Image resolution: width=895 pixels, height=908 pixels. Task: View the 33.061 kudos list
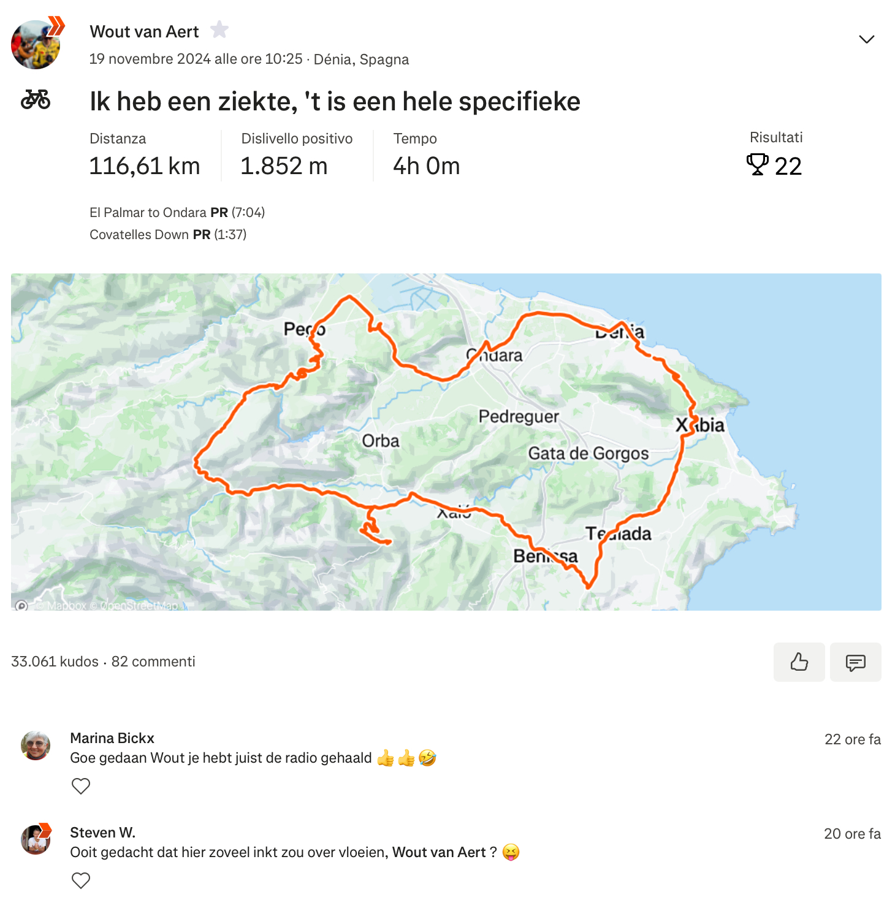pyautogui.click(x=55, y=662)
